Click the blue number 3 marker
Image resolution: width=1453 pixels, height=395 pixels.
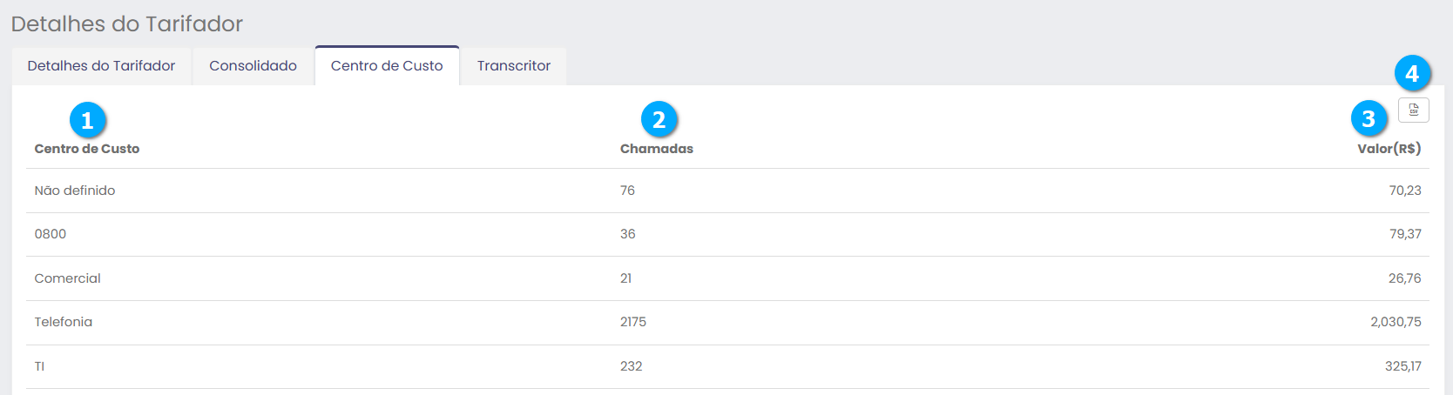[1369, 118]
